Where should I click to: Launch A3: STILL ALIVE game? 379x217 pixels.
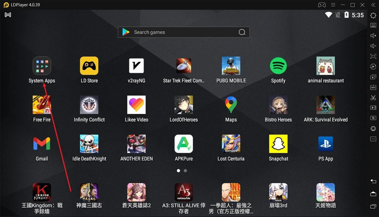(184, 192)
